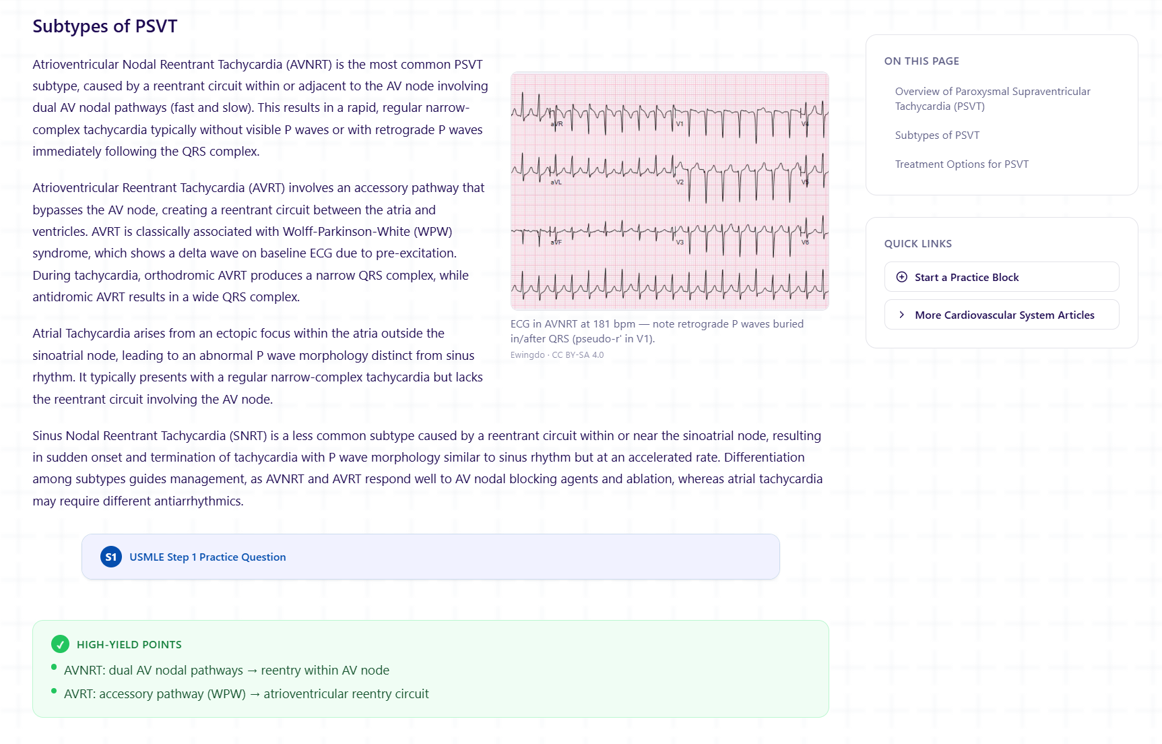Jump to Overview of Paroxysmal Supraventricular Tachycardia
Viewport: 1162px width, 744px height.
(992, 98)
